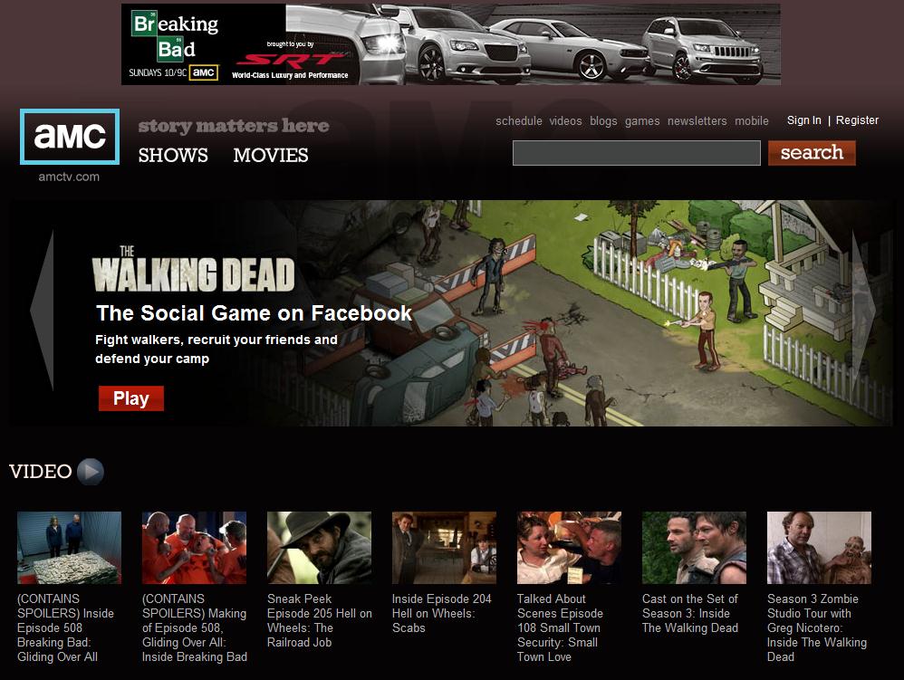Click 'The Social Game on Facebook' headline
Screen dimensions: 904x680
click(x=254, y=313)
